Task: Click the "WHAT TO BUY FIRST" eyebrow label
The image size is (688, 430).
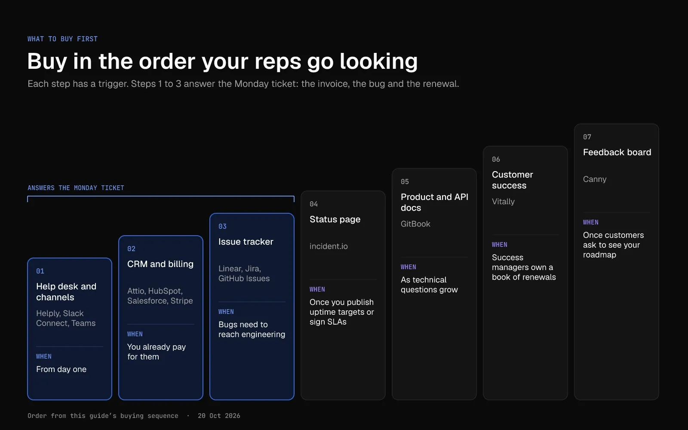Action: [62, 39]
